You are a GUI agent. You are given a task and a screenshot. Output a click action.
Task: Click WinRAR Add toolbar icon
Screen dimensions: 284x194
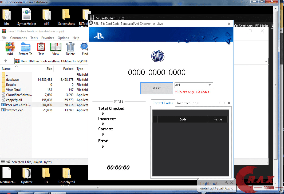tap(10, 49)
